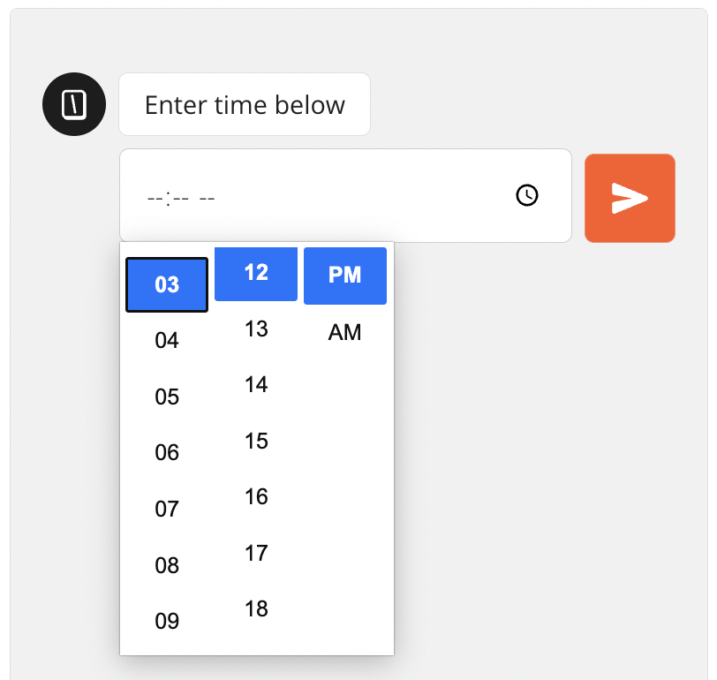This screenshot has width=717, height=680.
Task: Choose hour 07 option
Action: 167,509
